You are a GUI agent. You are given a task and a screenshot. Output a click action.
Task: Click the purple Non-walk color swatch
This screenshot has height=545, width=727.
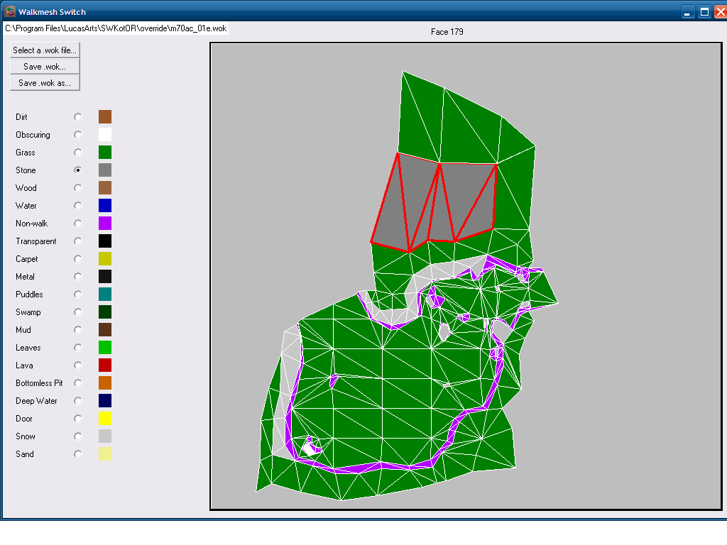pyautogui.click(x=105, y=224)
